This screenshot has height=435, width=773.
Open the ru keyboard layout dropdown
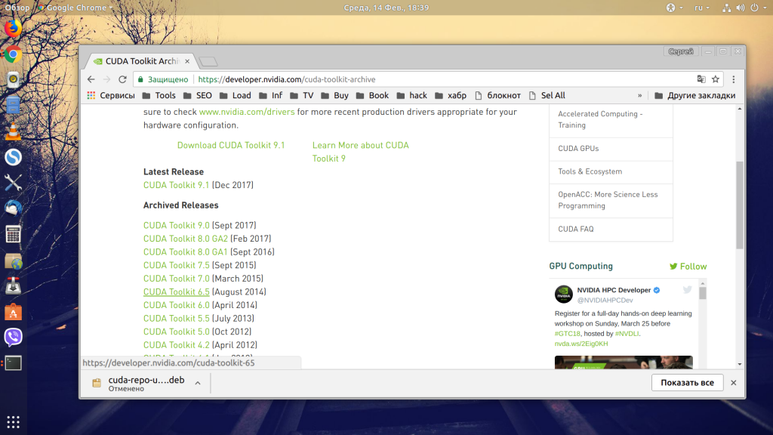click(702, 8)
